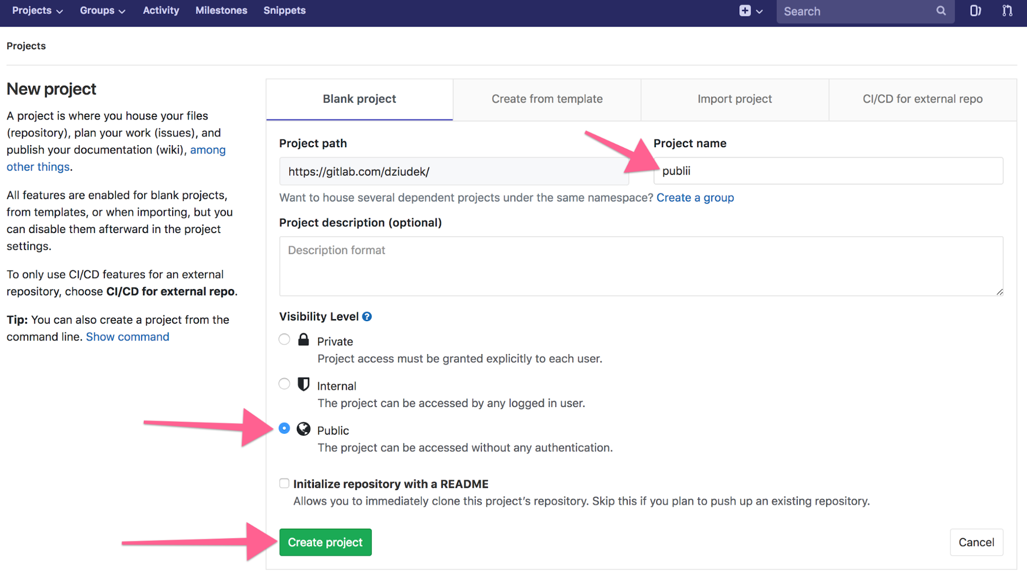Enable the Private visibility radio button

click(x=283, y=340)
